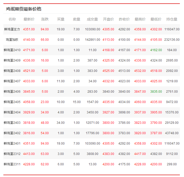The image size is (184, 177).
Task: Click the 涨跌 column header
Action: click(x=45, y=19)
